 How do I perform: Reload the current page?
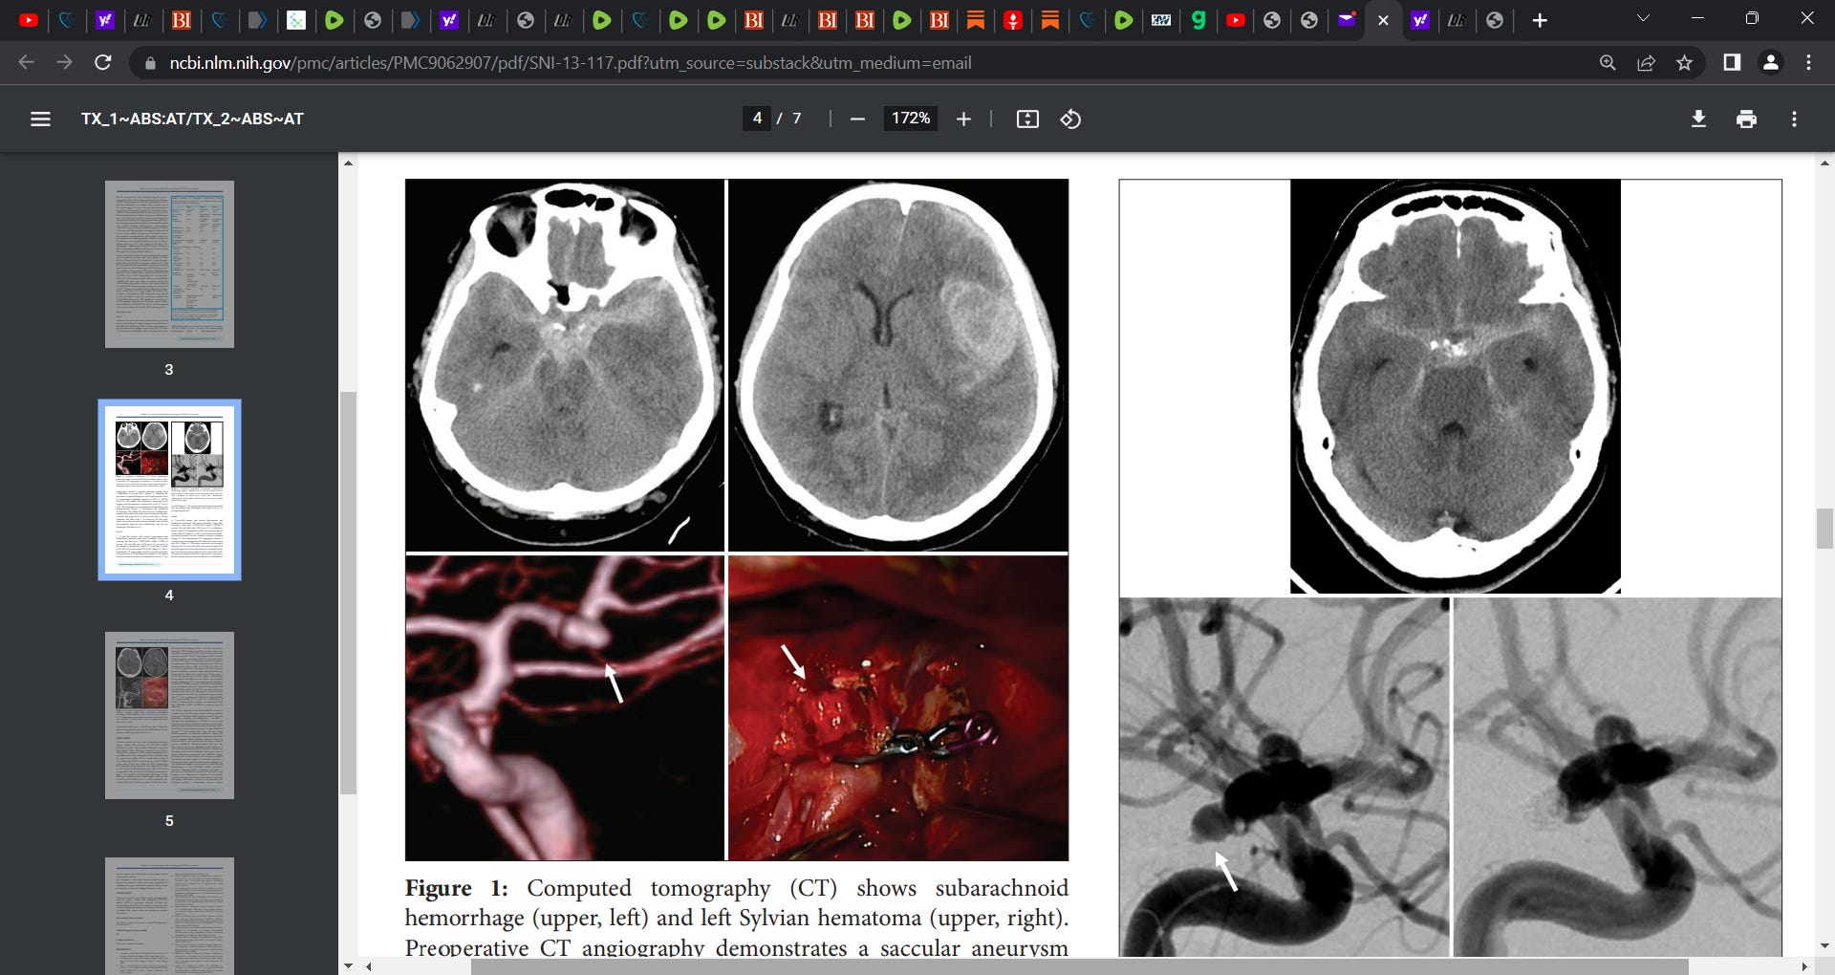click(103, 62)
